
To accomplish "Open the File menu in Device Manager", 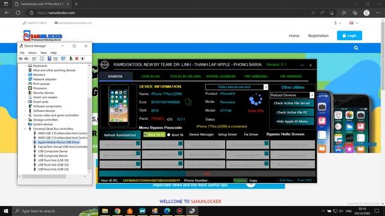I will (x=22, y=53).
